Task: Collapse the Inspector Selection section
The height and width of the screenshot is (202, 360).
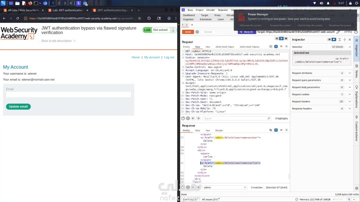Action: click(350, 47)
